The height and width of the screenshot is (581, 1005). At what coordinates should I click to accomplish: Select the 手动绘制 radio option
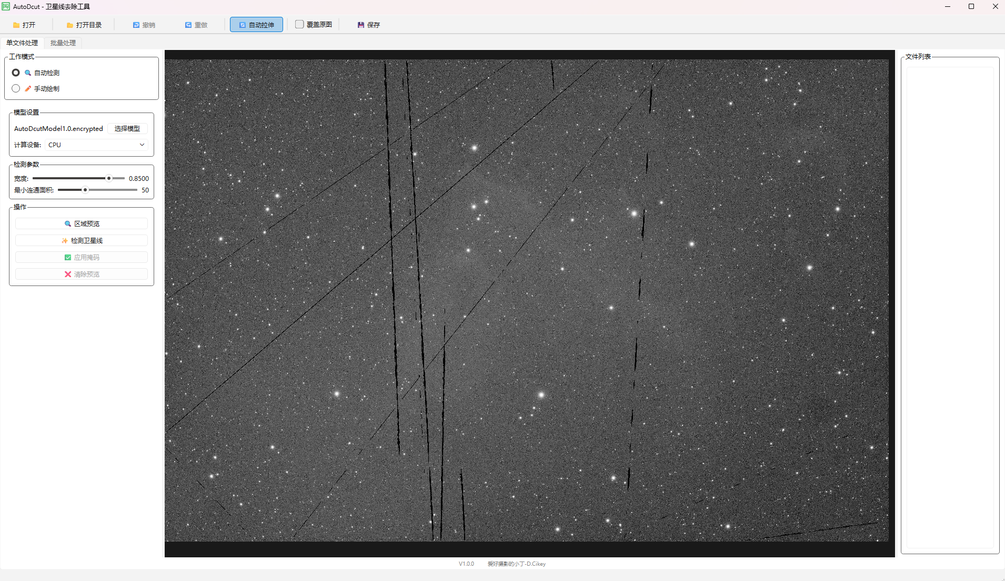[x=16, y=88]
